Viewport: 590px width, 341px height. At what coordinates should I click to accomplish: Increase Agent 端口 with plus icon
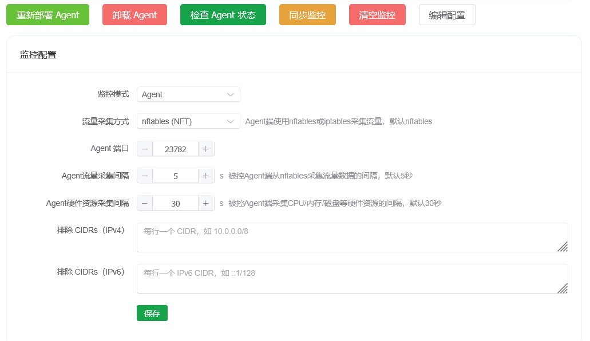[x=206, y=149]
